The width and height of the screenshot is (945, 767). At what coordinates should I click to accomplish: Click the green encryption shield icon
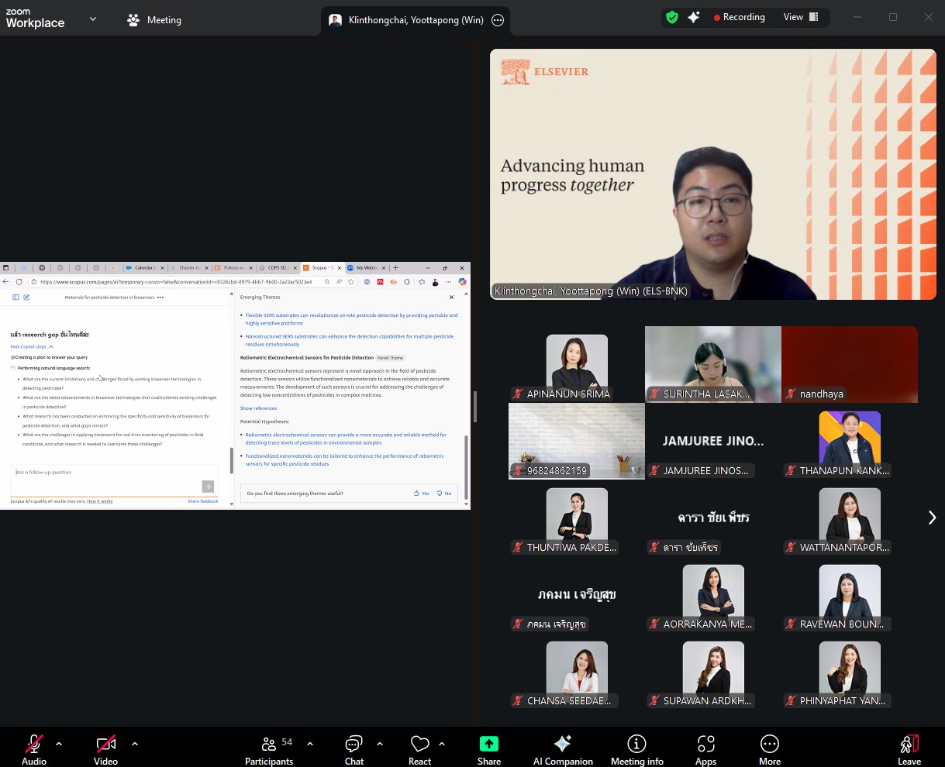[x=672, y=17]
